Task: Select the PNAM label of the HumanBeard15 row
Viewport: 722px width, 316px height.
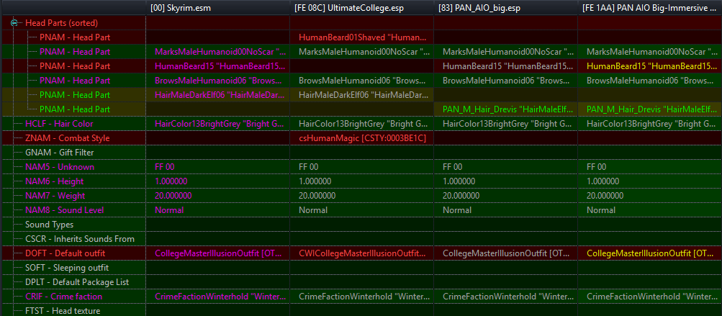Action: 75,66
